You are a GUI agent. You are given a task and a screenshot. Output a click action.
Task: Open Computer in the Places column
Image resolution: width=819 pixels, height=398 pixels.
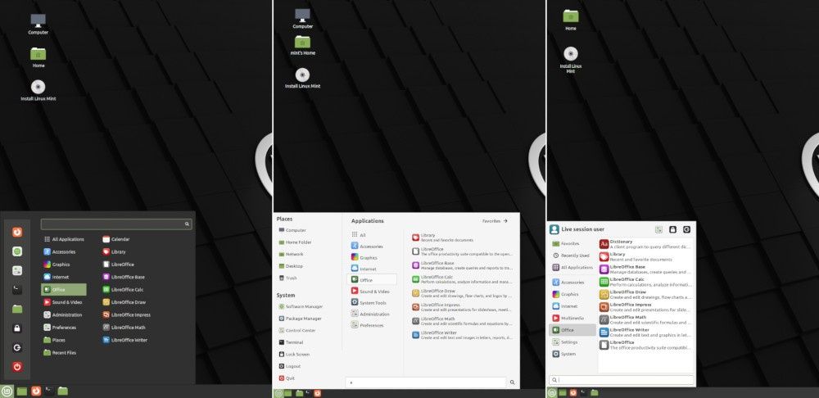(292, 230)
